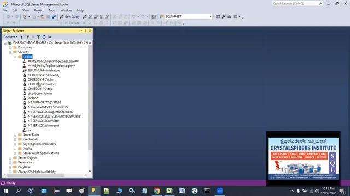Open the Project menu

click(39, 10)
